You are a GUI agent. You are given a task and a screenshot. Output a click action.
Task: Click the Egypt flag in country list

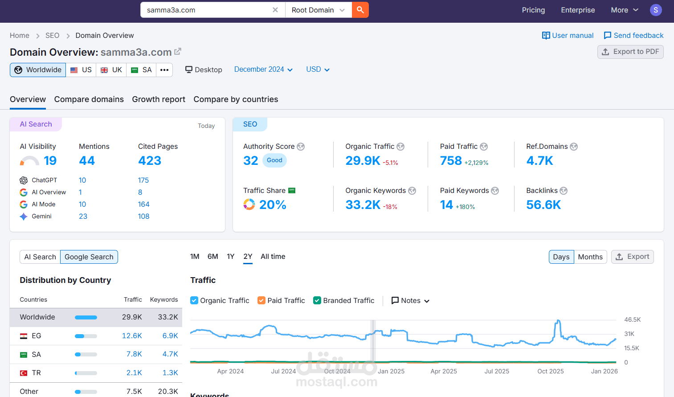point(24,336)
